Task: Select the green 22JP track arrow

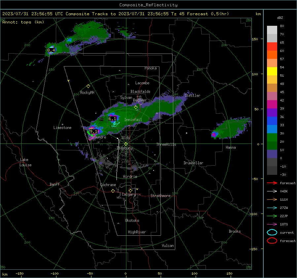Action: [x=272, y=216]
